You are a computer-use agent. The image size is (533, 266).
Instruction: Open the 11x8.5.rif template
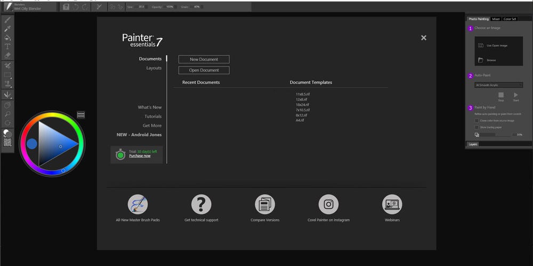303,94
